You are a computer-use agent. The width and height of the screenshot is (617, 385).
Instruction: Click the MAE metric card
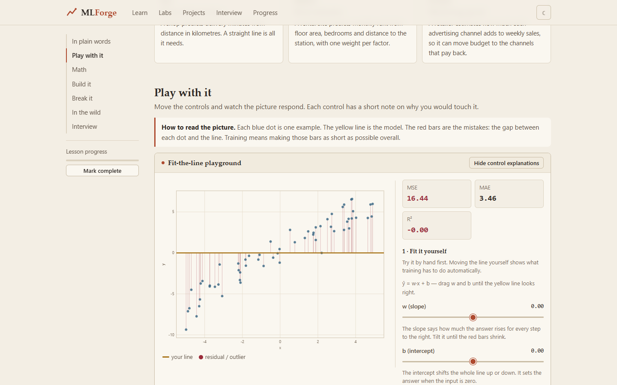pos(509,194)
